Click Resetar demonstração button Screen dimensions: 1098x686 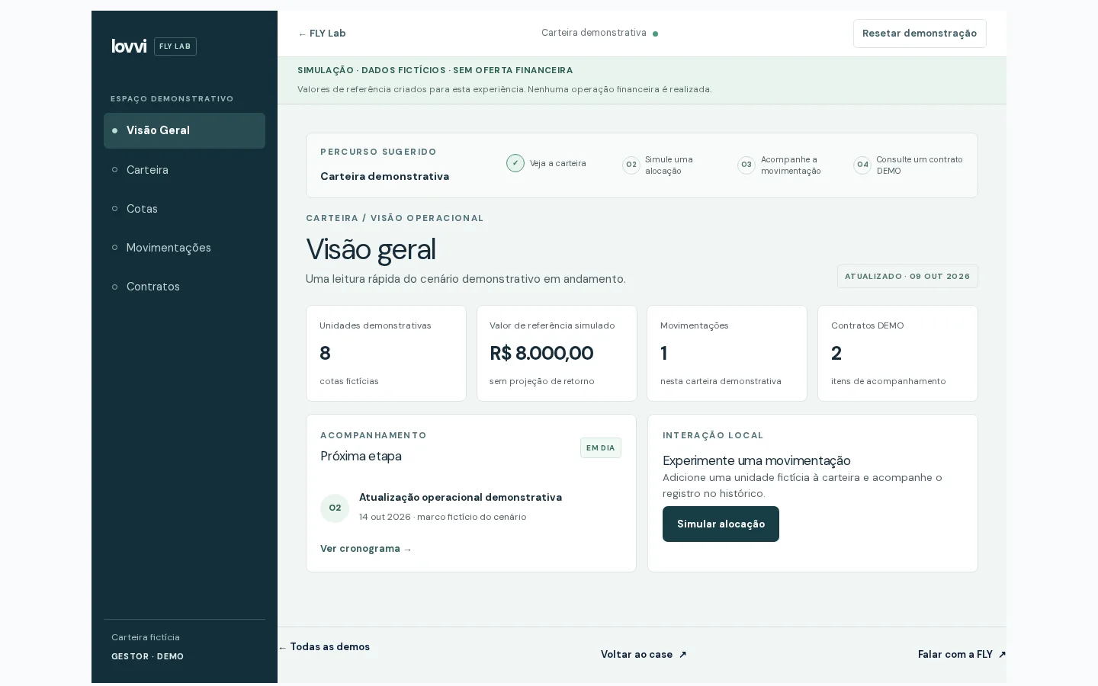tap(920, 34)
